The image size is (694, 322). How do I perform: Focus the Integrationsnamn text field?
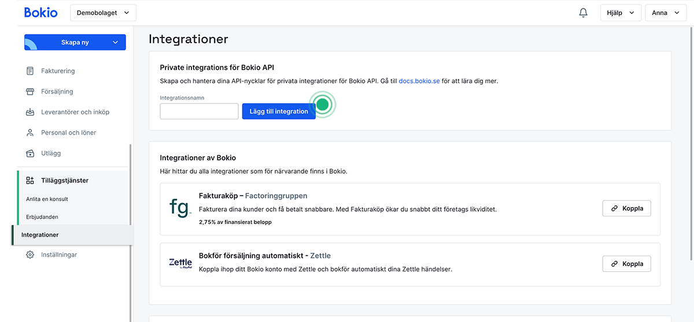tap(199, 111)
